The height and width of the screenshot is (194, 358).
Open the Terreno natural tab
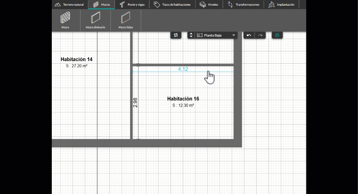coord(69,5)
